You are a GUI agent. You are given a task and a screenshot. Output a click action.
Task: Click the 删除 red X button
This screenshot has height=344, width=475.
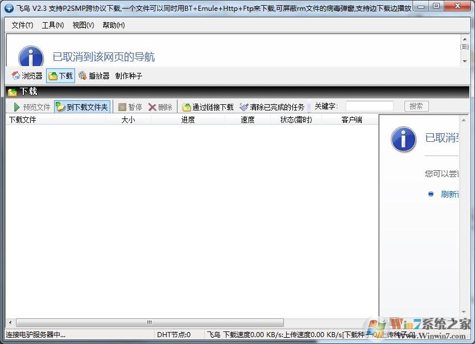160,107
